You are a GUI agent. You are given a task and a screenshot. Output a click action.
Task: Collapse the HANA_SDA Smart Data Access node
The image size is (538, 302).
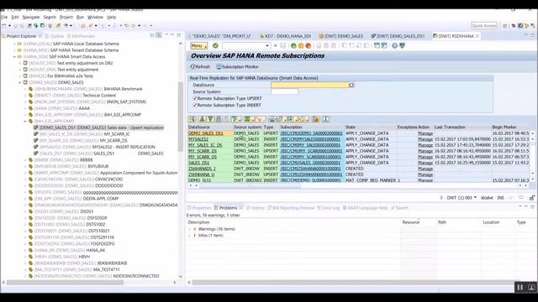coord(15,56)
